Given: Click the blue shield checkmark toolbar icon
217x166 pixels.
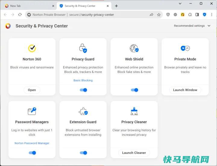Looking at the screenshot, I should coord(204,14).
